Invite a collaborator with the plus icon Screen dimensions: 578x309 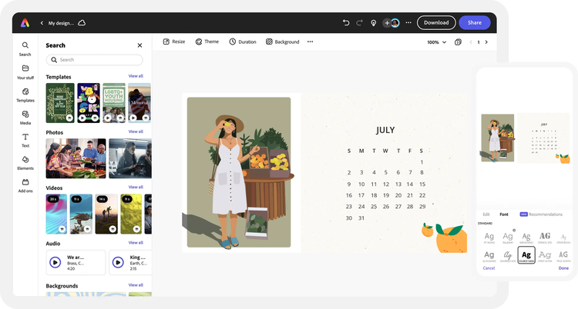pyautogui.click(x=387, y=23)
